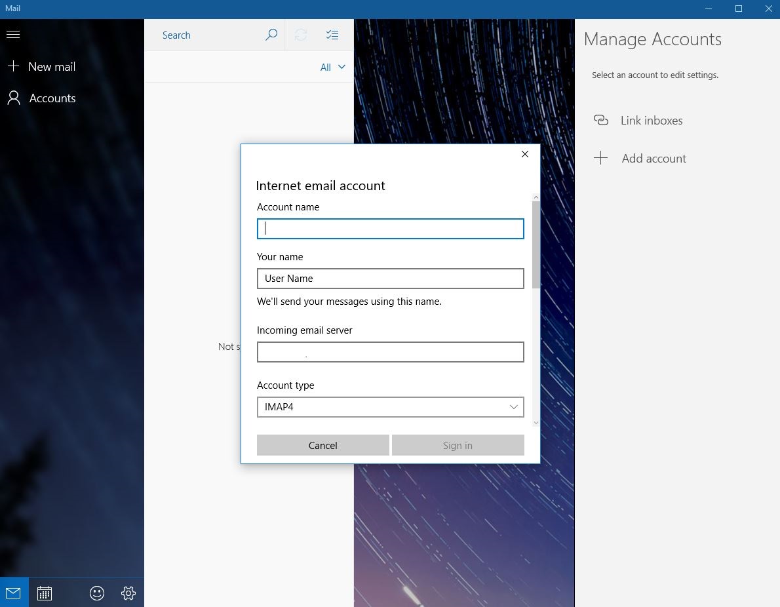Switch to the Calendar app icon
Image resolution: width=780 pixels, height=607 pixels.
pos(45,593)
